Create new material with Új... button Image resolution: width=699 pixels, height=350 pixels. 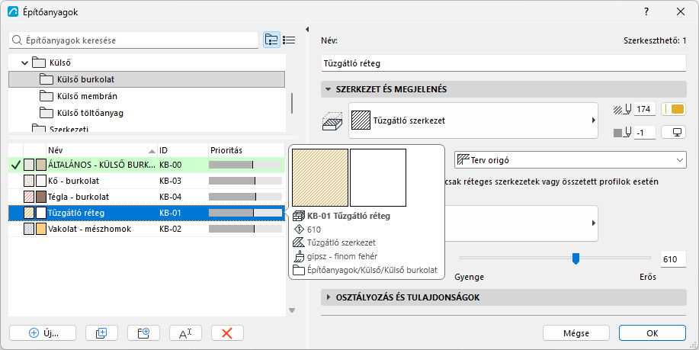(x=43, y=333)
